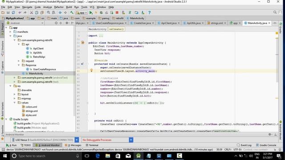285x160 pixels.
Task: Open Android Monitor settings gear icon
Action: click(x=270, y=134)
